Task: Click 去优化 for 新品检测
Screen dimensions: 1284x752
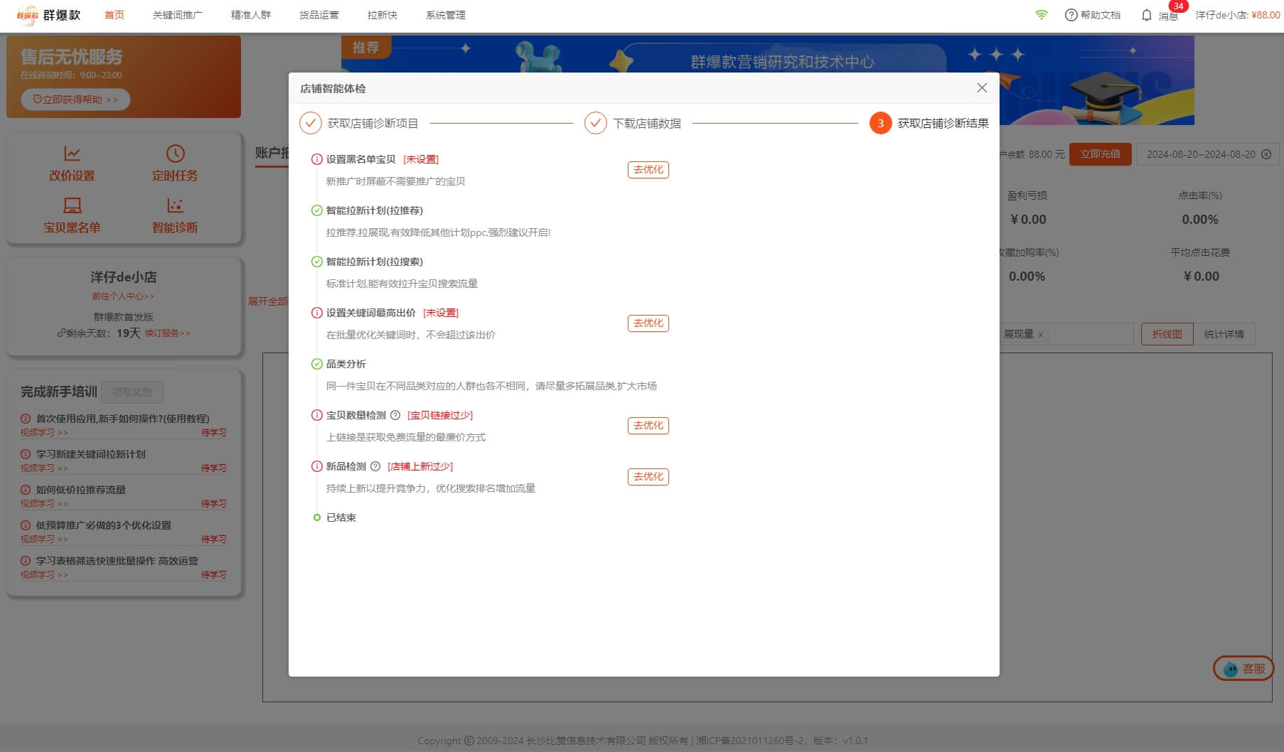Action: (648, 477)
